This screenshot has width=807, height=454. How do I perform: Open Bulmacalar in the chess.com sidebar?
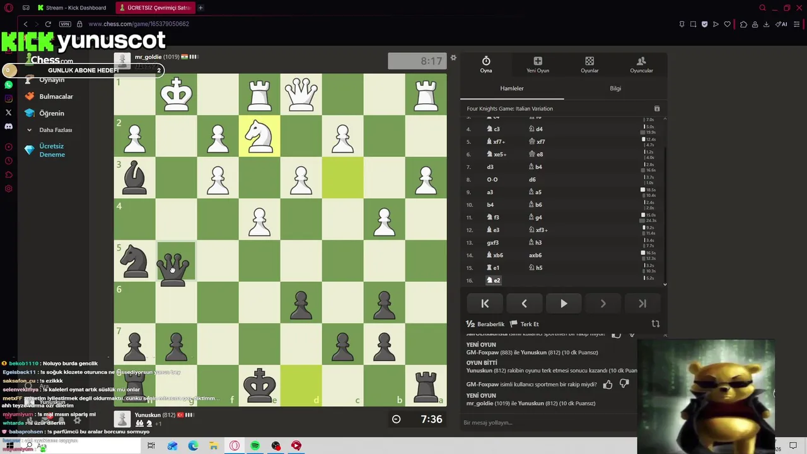49,96
